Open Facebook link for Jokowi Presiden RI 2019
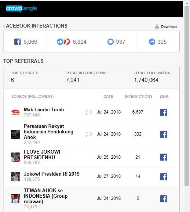 click(x=164, y=177)
